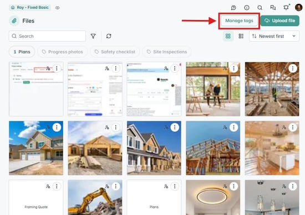Open the user profile avatar
305x215 pixels.
[x=298, y=8]
